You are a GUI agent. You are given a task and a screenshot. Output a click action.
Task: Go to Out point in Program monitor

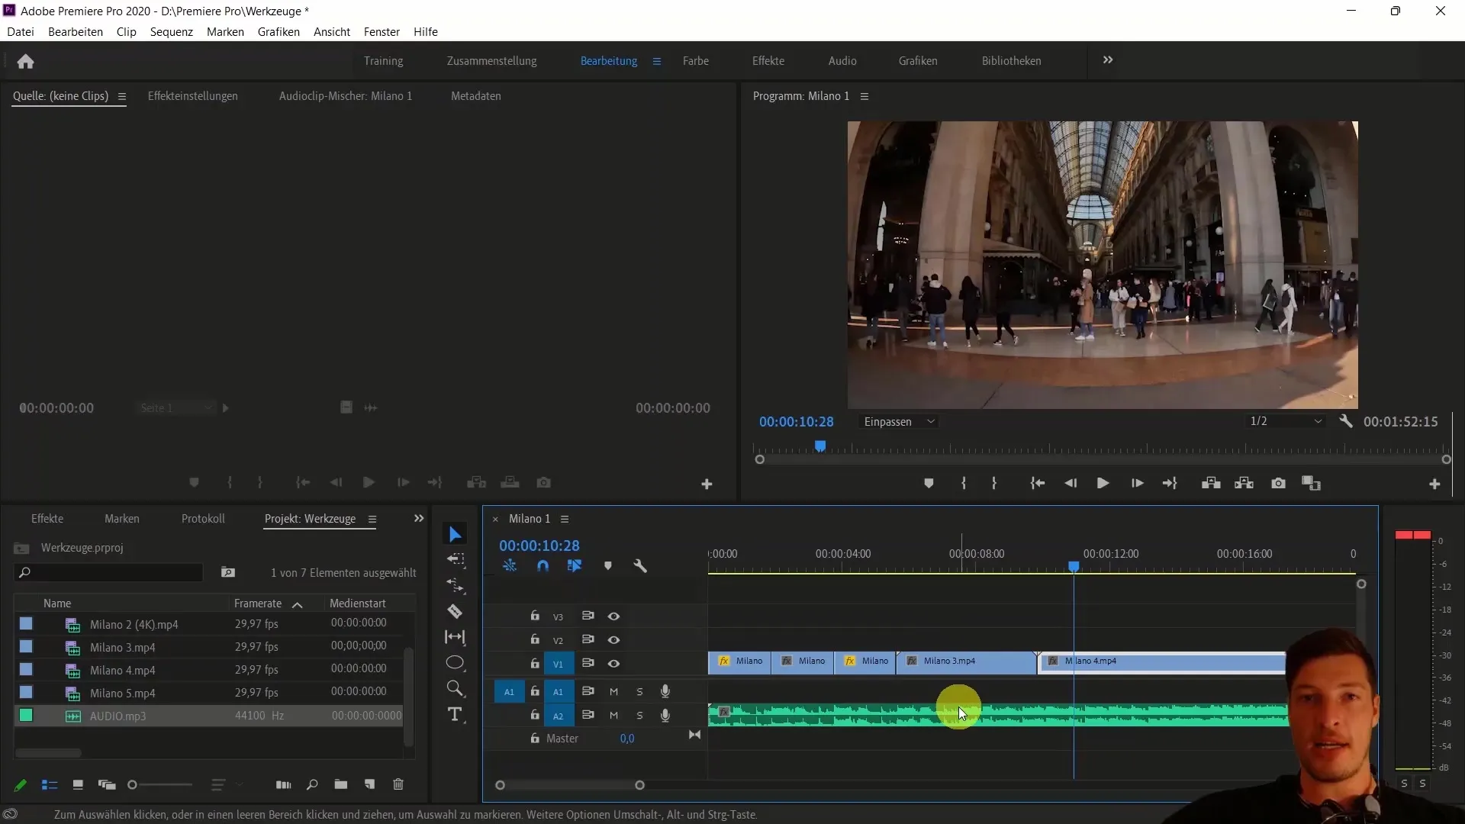1170,483
